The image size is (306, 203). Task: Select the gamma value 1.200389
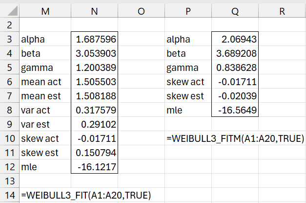click(x=94, y=68)
